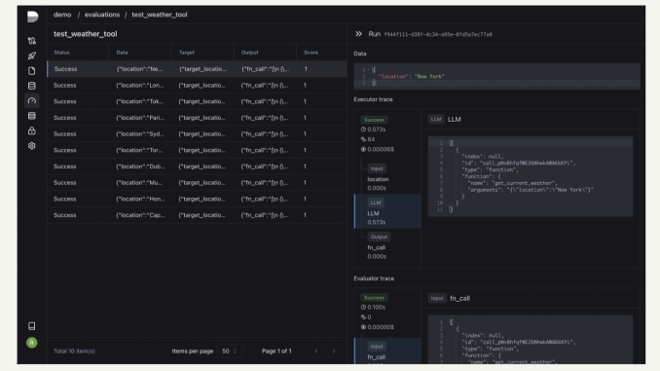Click the Page 1 of 1 label
Screen dimensions: 660x371
(276, 351)
